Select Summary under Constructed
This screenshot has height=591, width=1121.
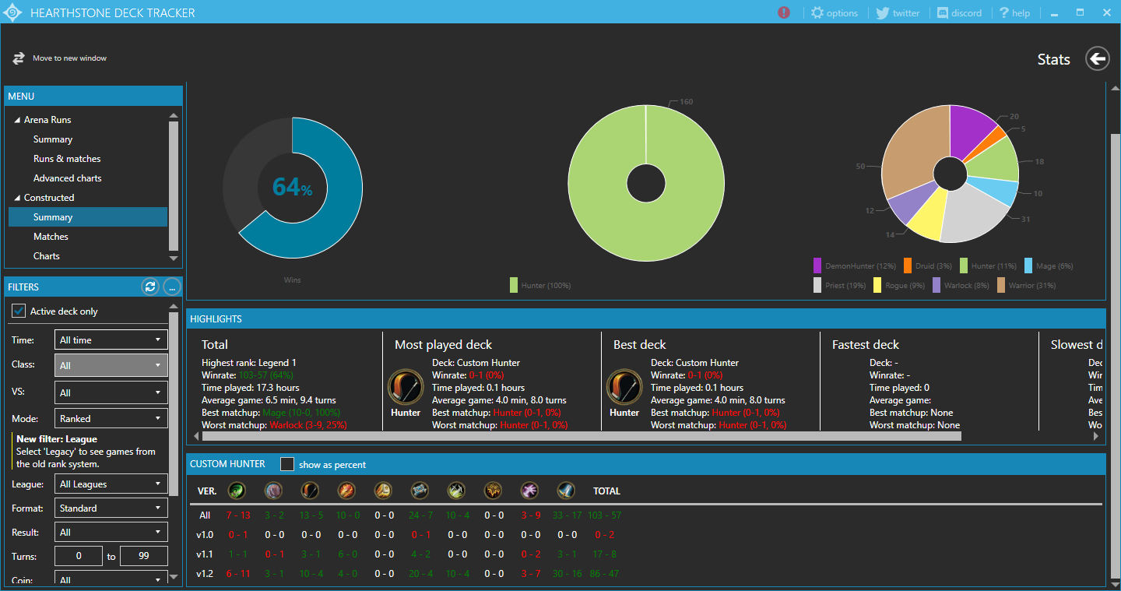click(88, 217)
